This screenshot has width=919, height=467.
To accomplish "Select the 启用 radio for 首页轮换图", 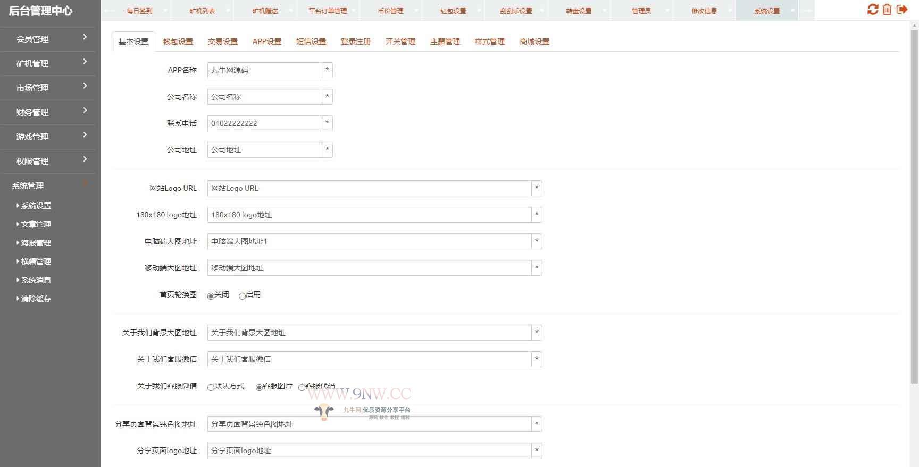I will coord(243,296).
